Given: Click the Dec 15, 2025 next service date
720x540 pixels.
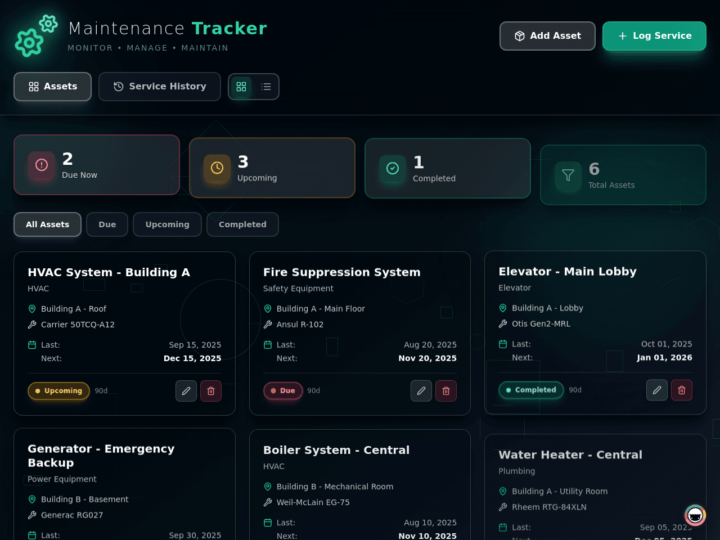Looking at the screenshot, I should [192, 358].
